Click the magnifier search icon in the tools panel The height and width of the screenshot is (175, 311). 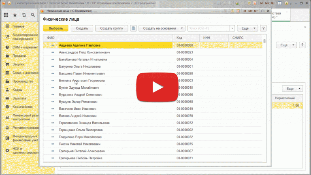(x=33, y=15)
